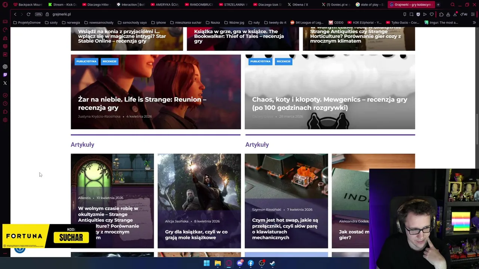Screen dimensions: 479x269
Task: Open Discord from taskbar
Action: (x=239, y=263)
